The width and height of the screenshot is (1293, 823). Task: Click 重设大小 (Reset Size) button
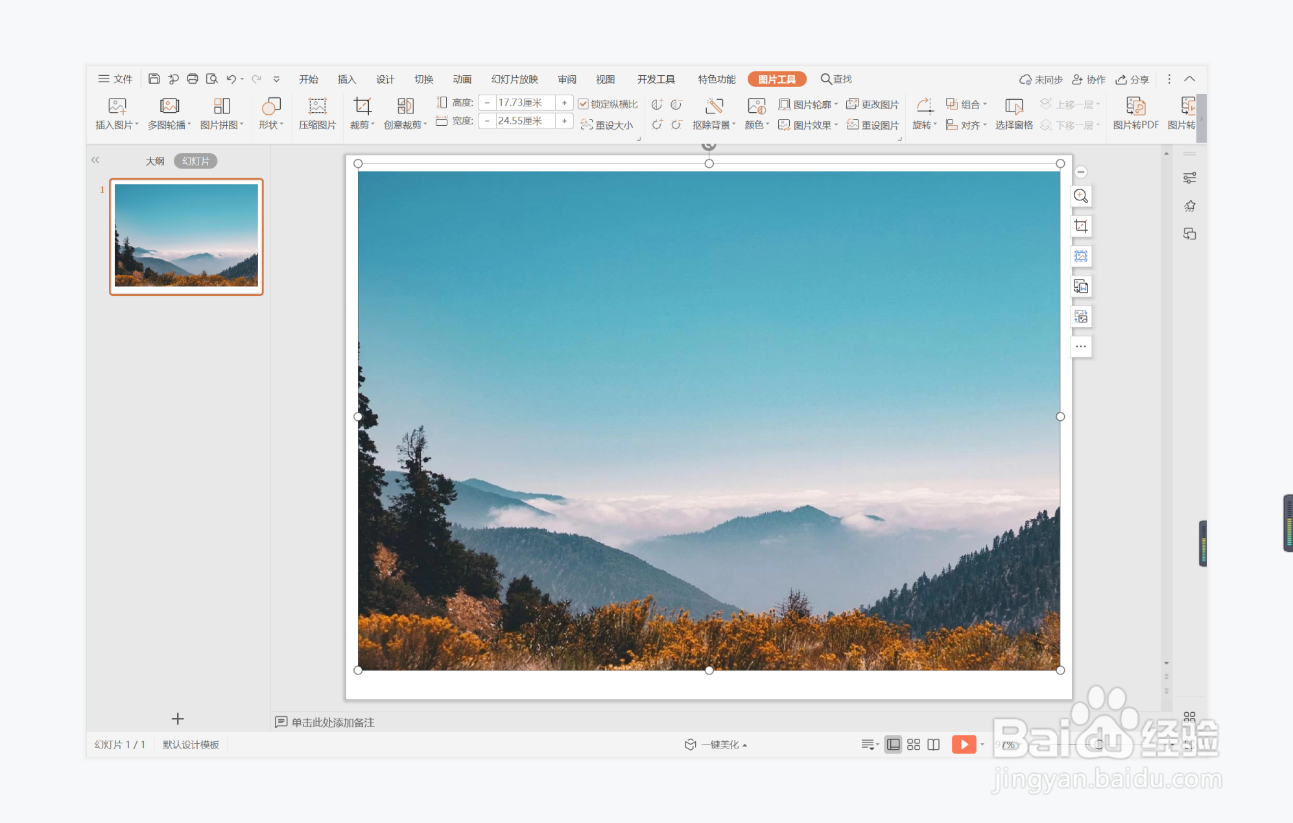607,125
